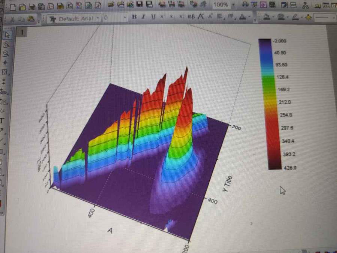The image size is (337, 253).
Task: Open the Default: Arial font dropdown
Action: coord(98,18)
